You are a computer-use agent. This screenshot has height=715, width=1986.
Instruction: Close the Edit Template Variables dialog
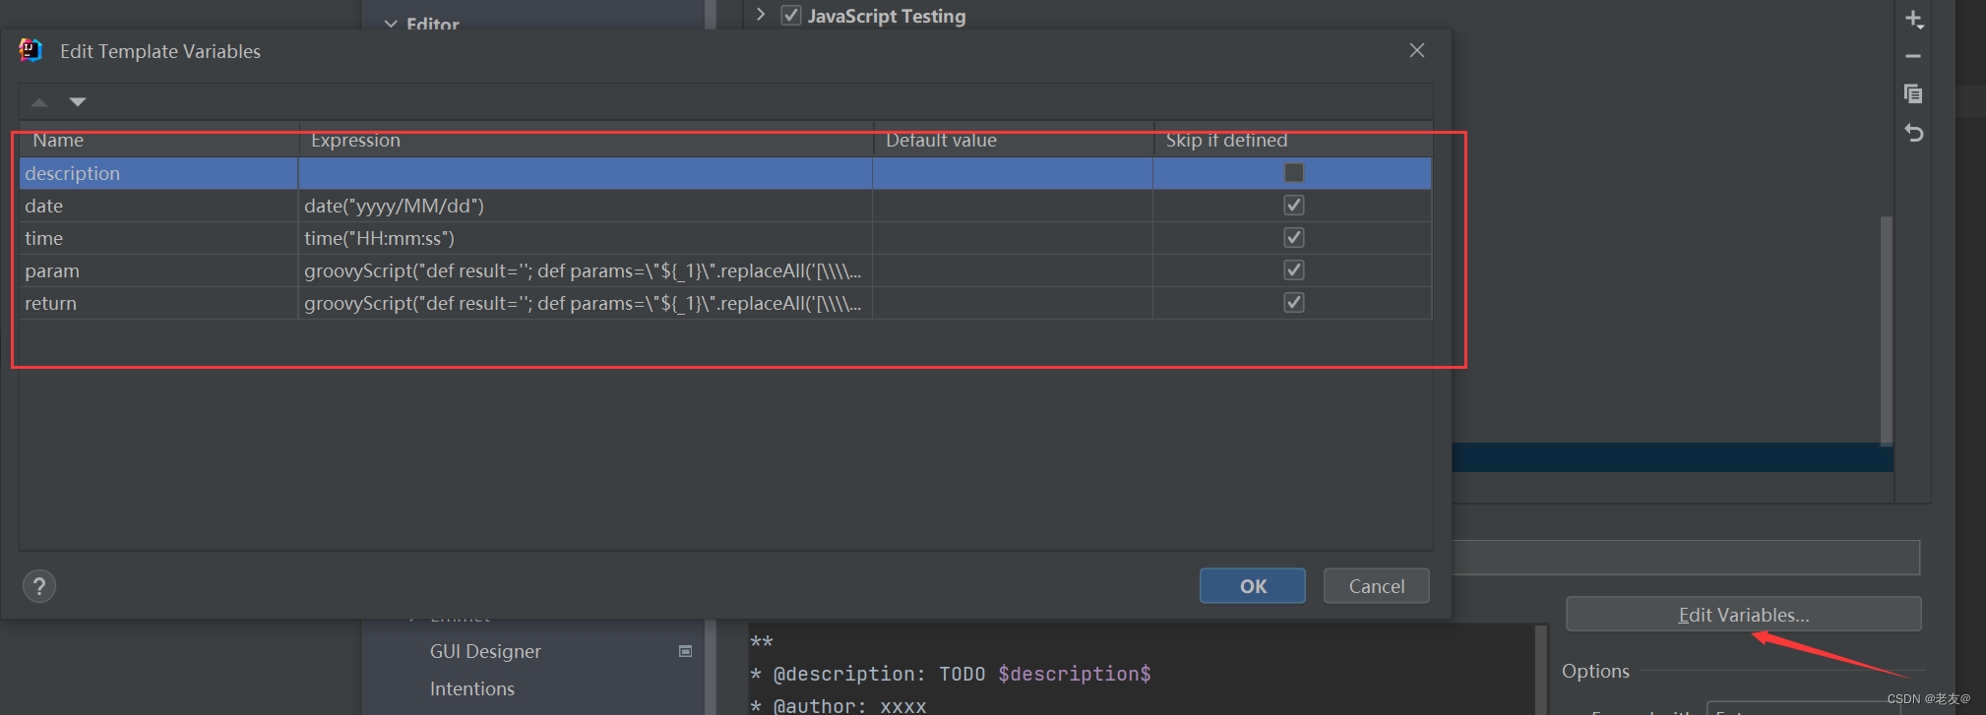(x=1417, y=50)
